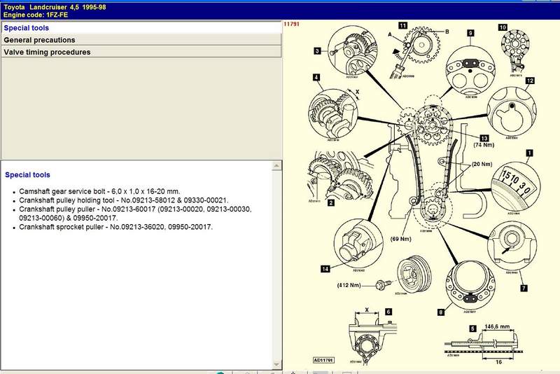Click callout number 7 in the diagram
Image resolution: width=560 pixels, height=374 pixels.
524,288
